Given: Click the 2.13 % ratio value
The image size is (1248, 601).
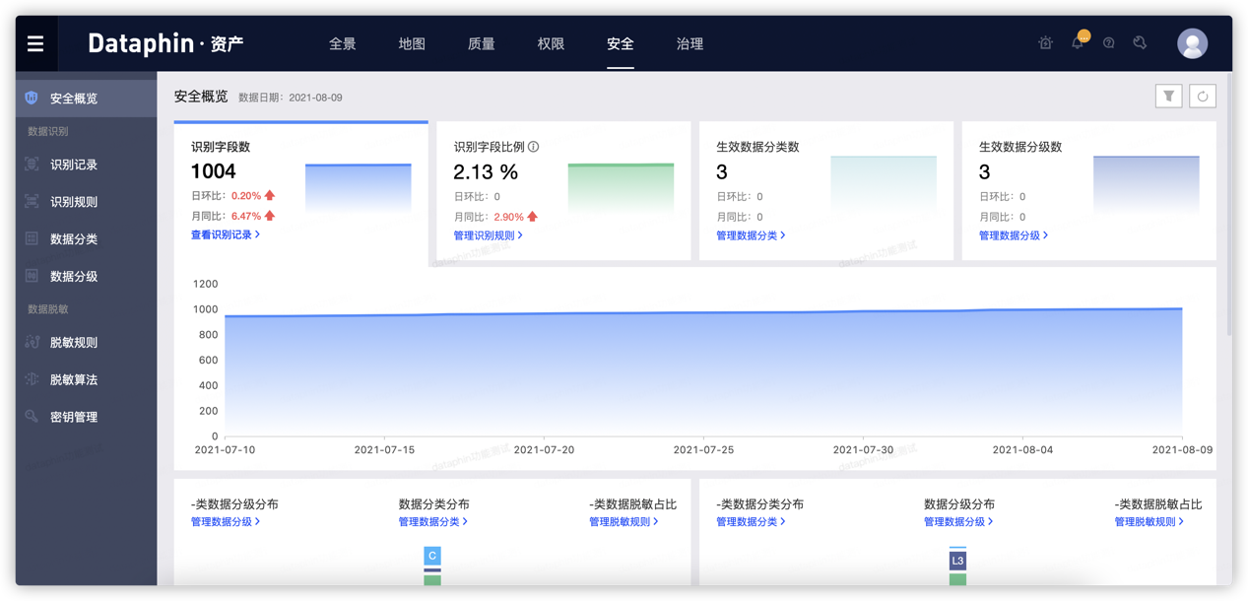Looking at the screenshot, I should [x=486, y=171].
